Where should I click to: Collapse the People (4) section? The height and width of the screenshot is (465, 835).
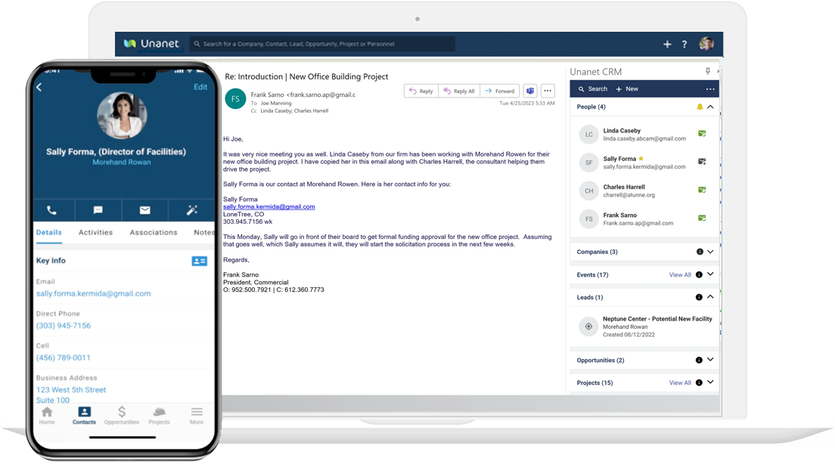pos(709,107)
